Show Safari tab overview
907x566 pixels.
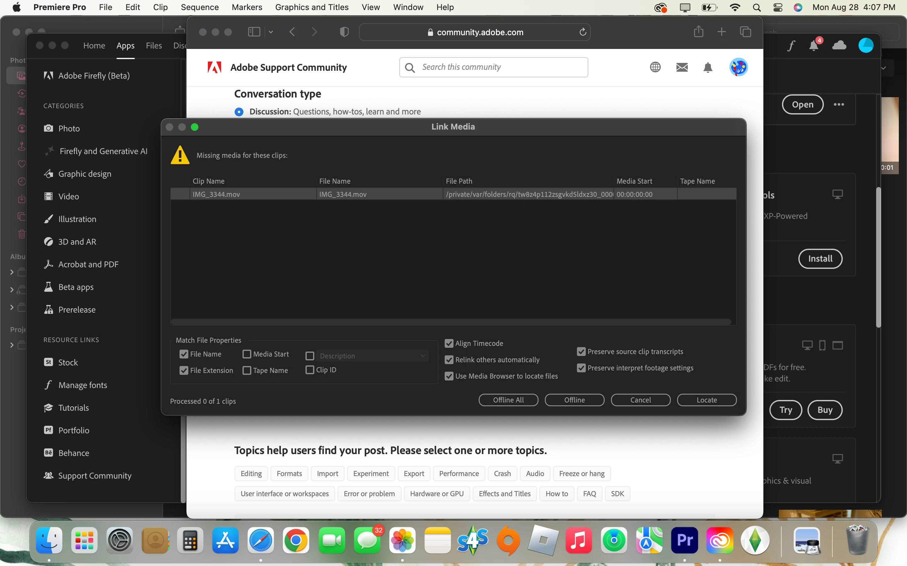(745, 32)
